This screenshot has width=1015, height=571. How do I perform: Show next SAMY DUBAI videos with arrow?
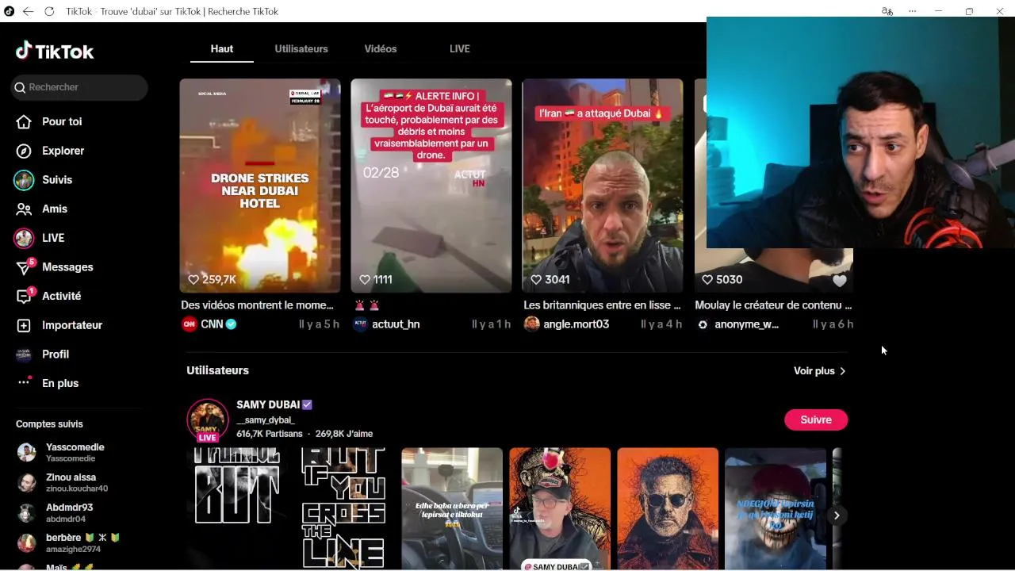click(x=837, y=515)
